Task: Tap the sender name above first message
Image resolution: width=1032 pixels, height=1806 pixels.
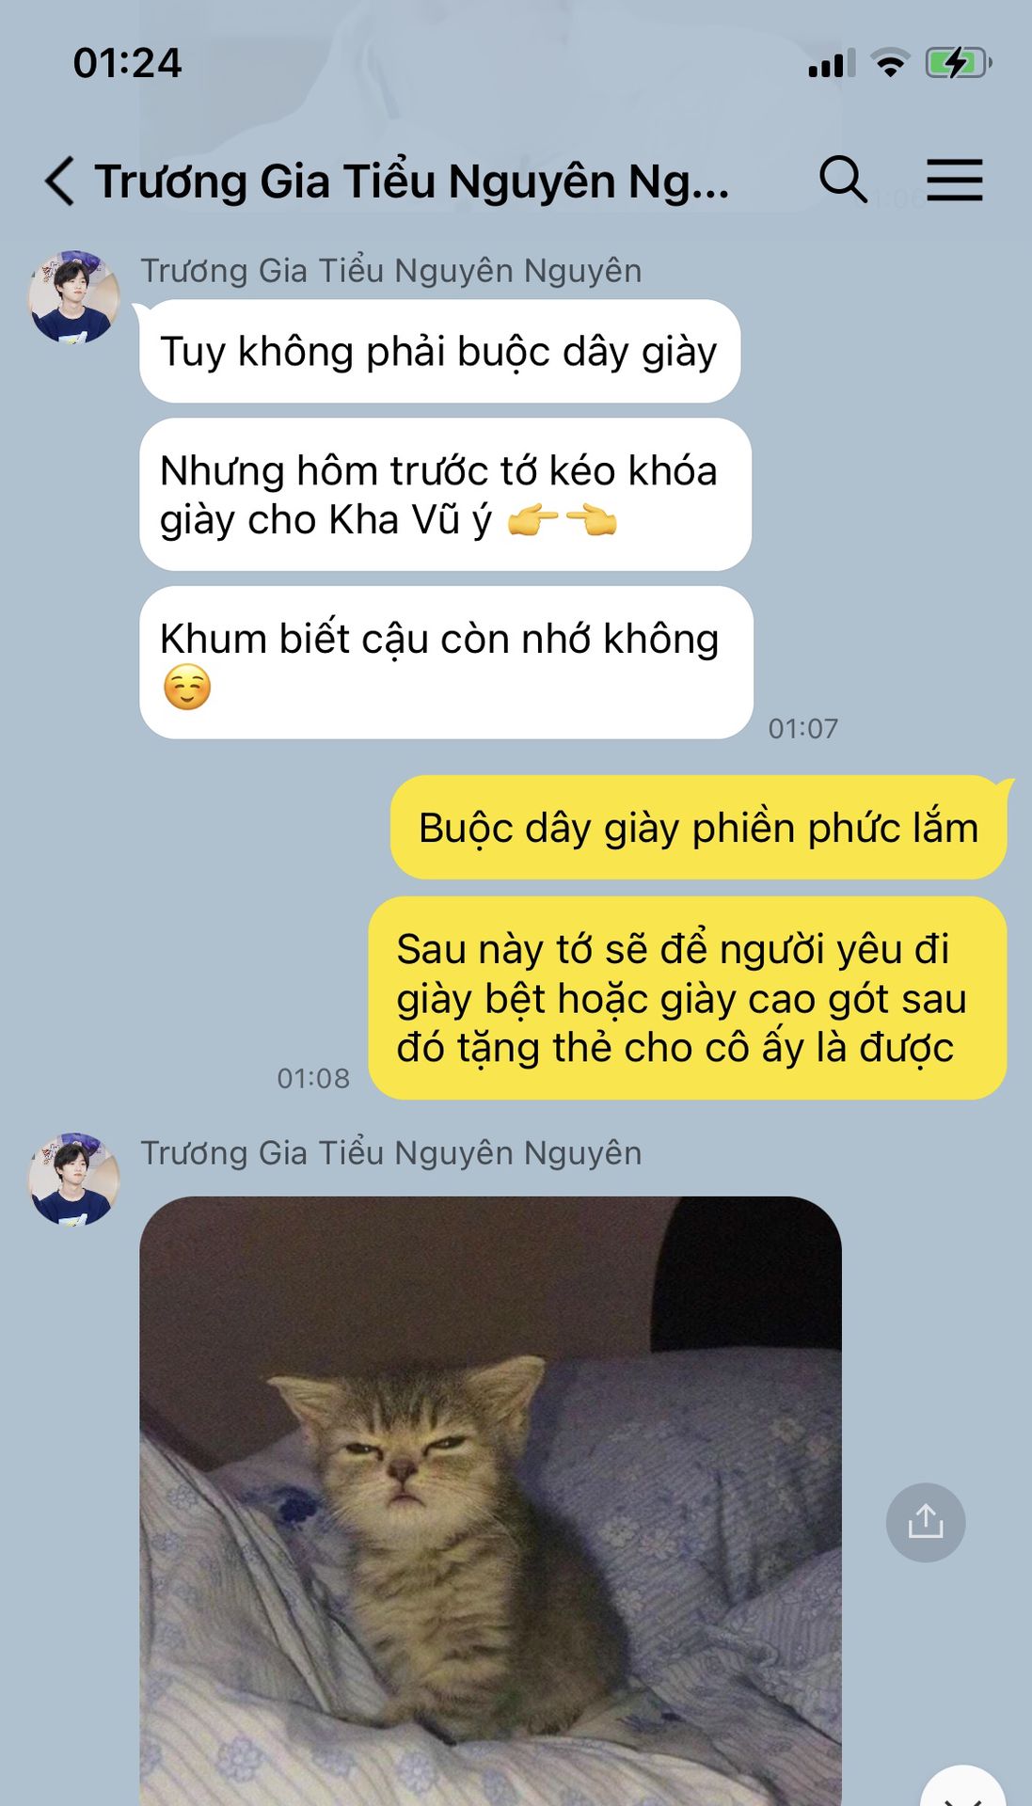Action: 391,271
